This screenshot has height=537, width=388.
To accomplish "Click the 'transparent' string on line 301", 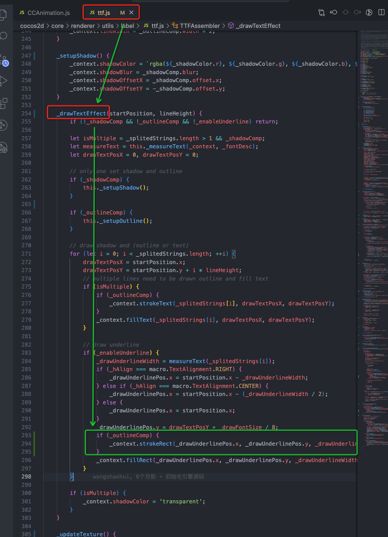I will tap(181, 501).
